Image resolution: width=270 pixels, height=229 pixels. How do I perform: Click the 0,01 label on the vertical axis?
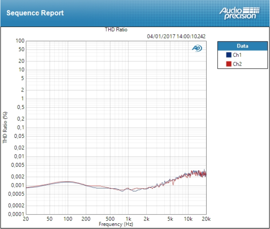click(x=19, y=156)
